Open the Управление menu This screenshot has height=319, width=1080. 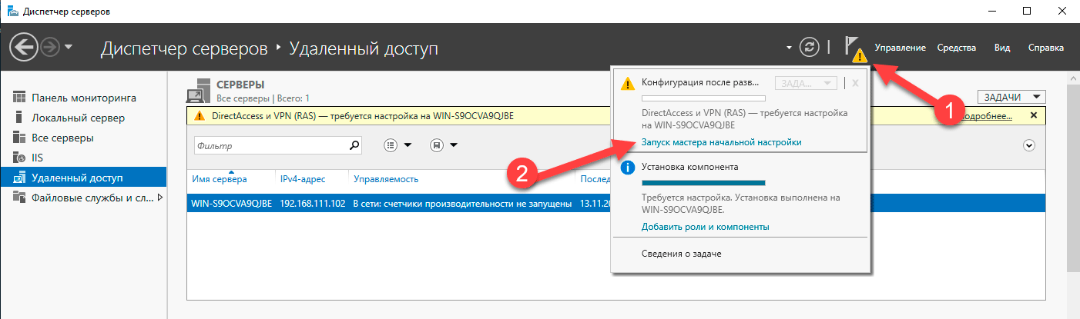pyautogui.click(x=900, y=48)
